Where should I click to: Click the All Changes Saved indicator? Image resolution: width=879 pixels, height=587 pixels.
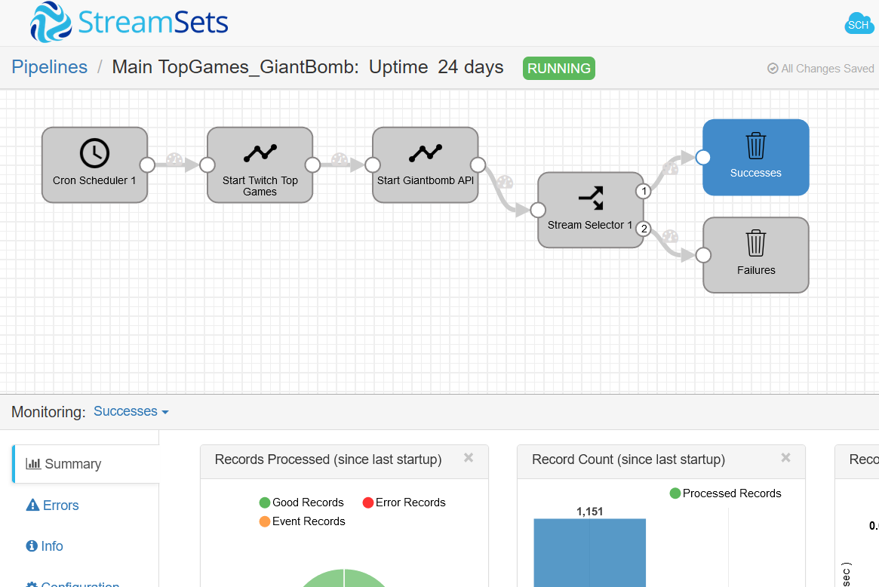coord(821,69)
